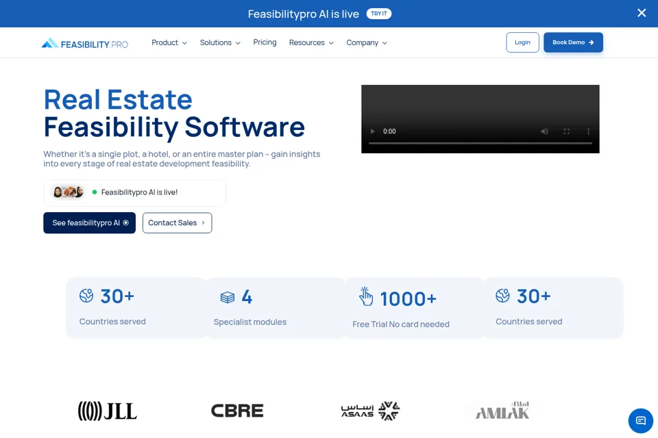The width and height of the screenshot is (658, 438).
Task: Click the AMLAK logo
Action: point(502,411)
